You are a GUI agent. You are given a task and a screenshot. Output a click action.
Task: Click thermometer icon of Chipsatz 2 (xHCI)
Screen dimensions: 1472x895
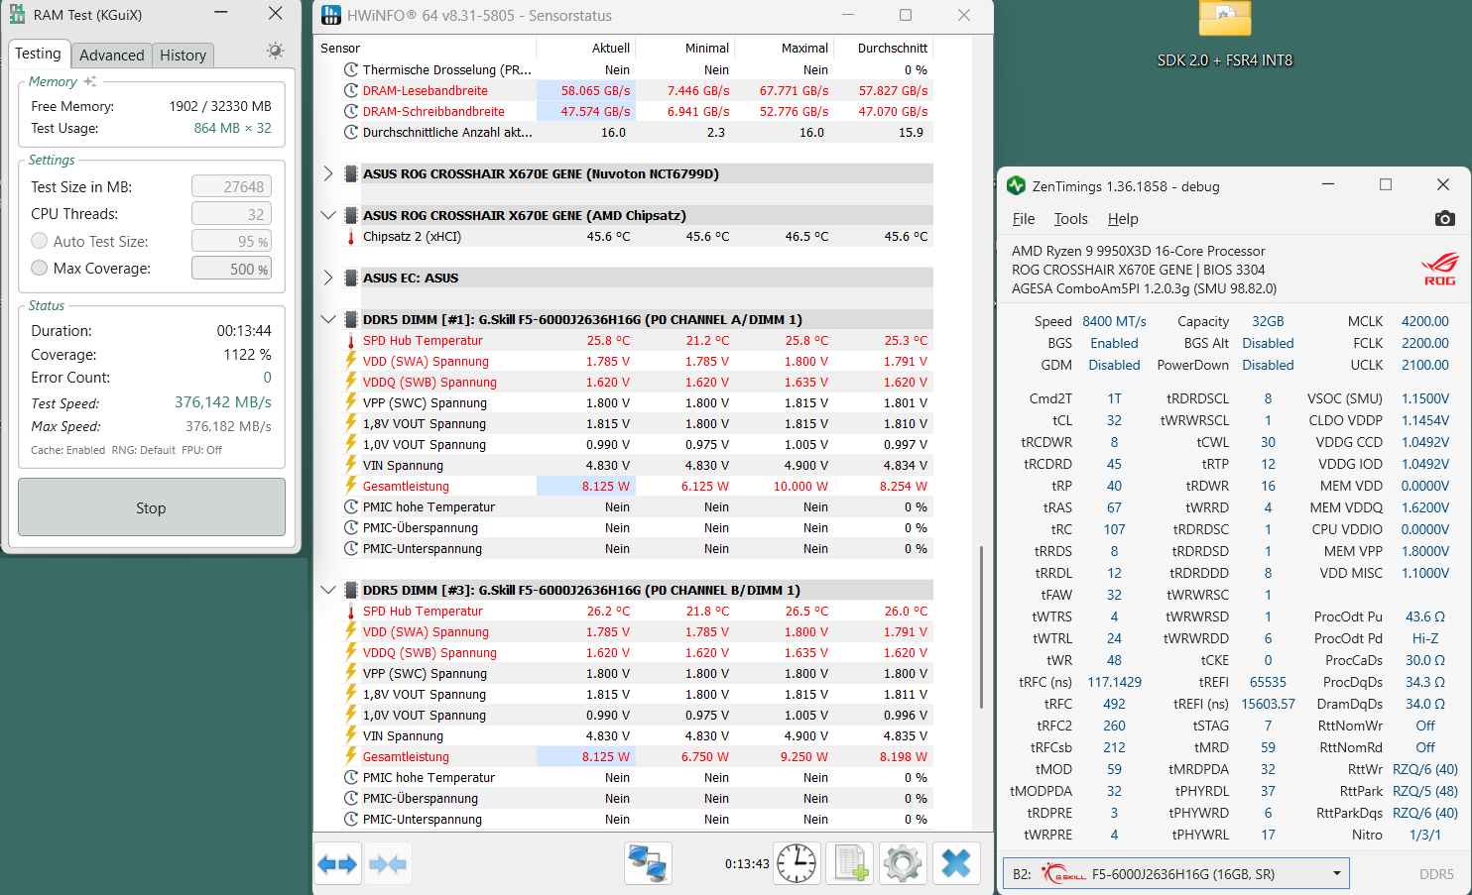click(x=351, y=236)
